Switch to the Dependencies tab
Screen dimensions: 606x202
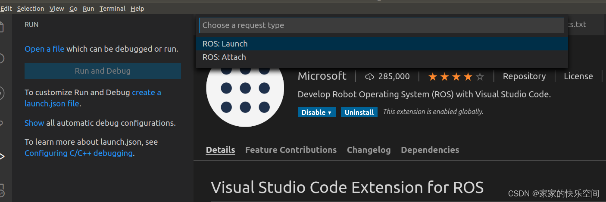430,150
